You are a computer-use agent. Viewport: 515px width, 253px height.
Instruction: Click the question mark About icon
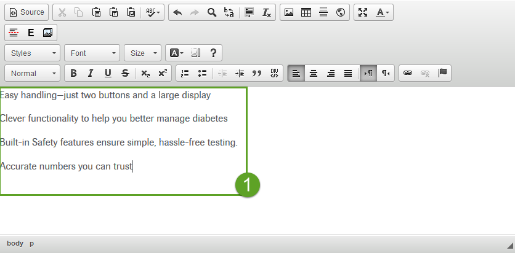coord(213,53)
